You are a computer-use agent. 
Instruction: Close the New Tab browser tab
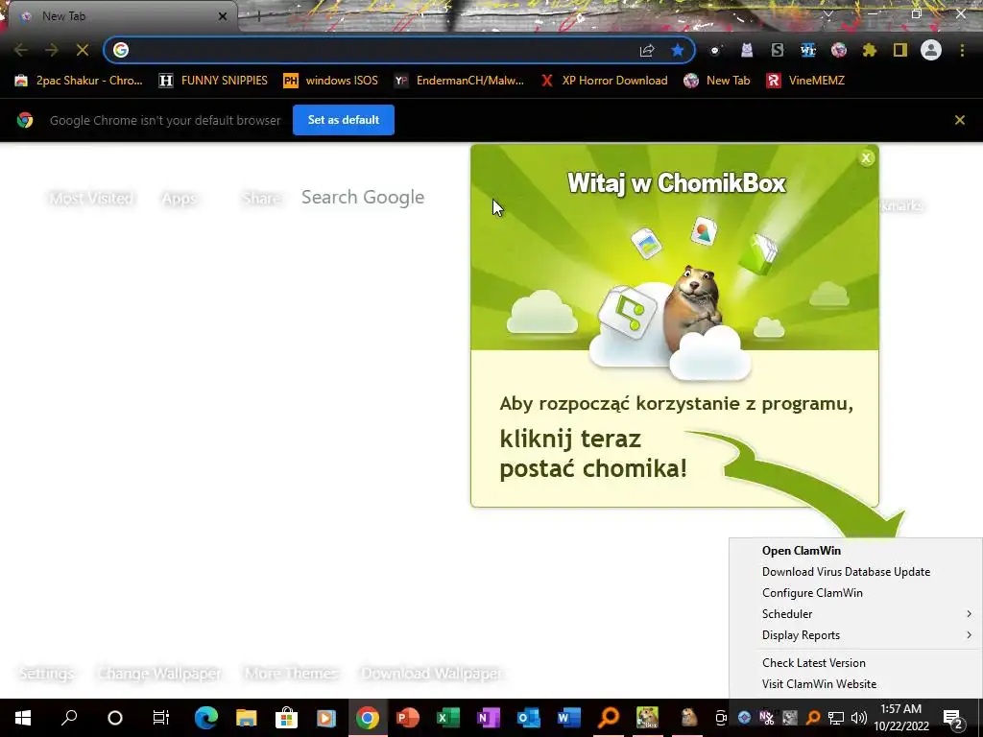click(222, 16)
